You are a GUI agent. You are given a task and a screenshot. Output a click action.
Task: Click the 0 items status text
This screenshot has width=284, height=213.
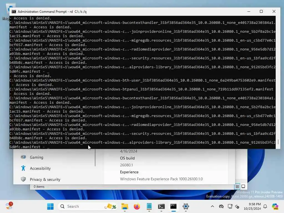(x=39, y=187)
